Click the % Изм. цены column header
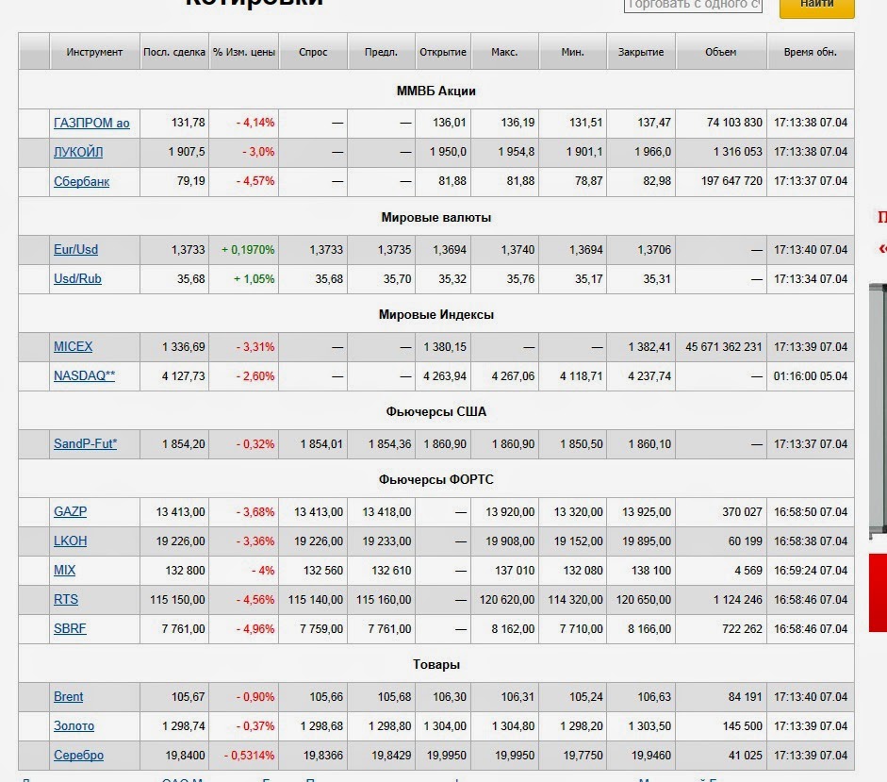The height and width of the screenshot is (782, 887). pos(244,52)
